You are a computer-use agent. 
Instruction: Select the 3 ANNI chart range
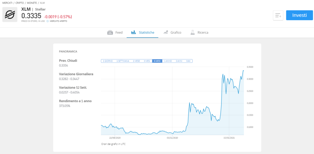click(x=179, y=61)
